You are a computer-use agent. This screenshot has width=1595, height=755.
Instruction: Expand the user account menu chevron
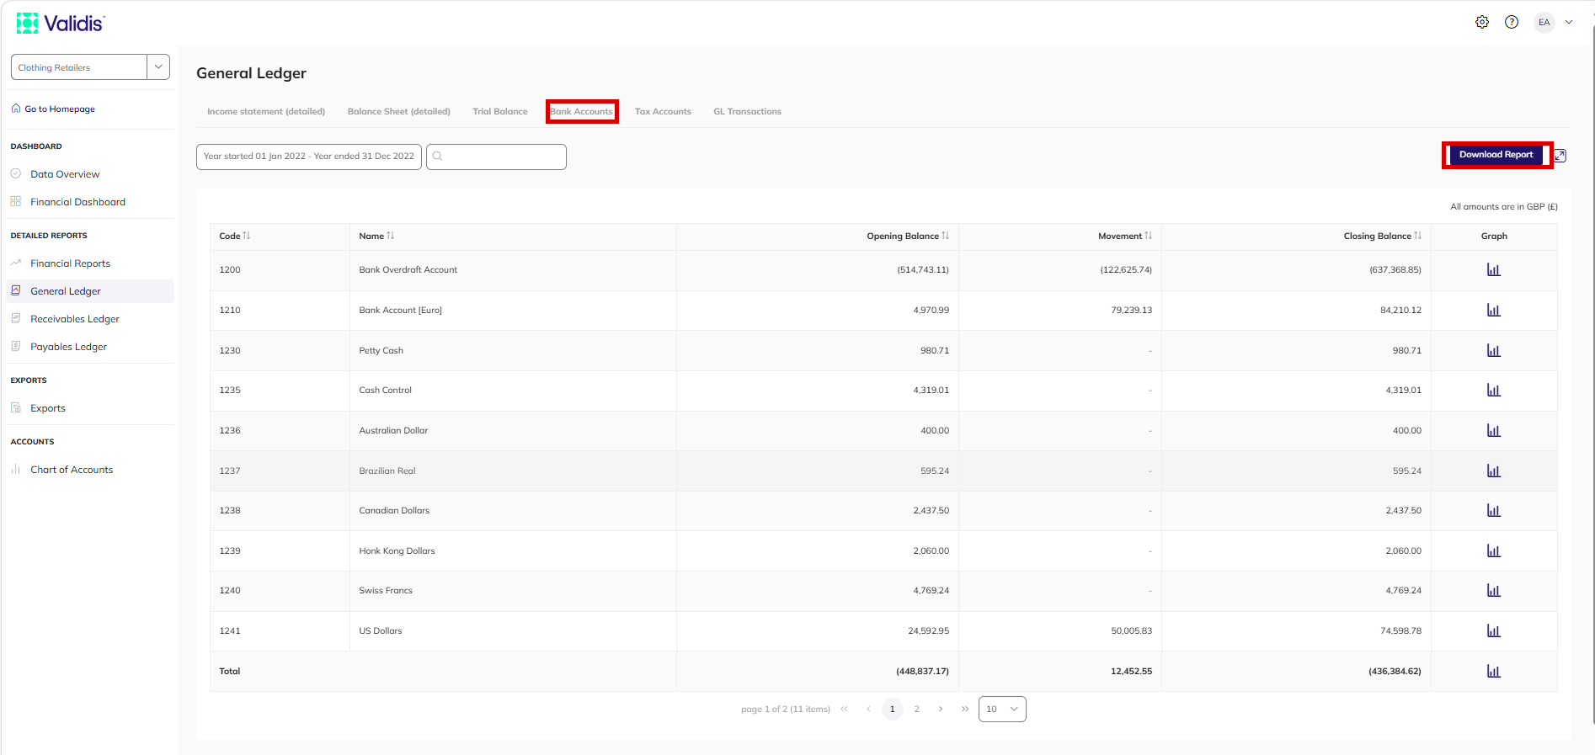pos(1569,23)
